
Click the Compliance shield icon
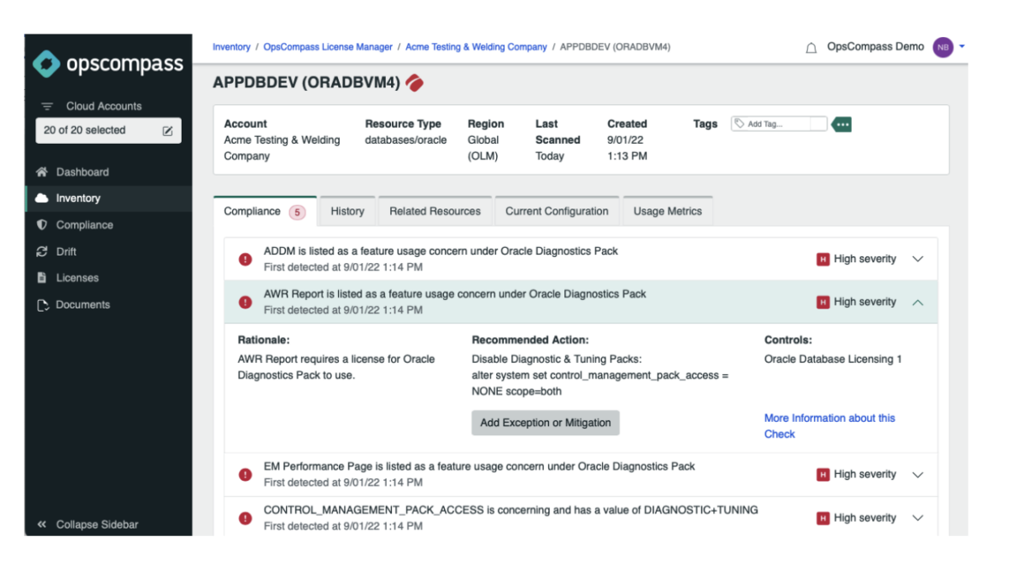pos(42,224)
